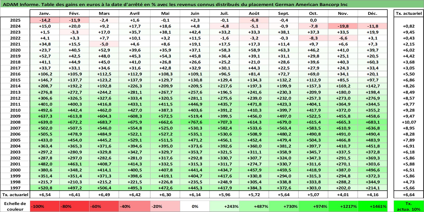The height and width of the screenshot is (212, 424).
Task: Click the top-right Tx. actuariel column header
Action: (409, 14)
